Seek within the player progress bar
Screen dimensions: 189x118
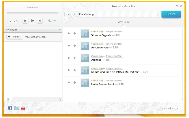[33, 13]
